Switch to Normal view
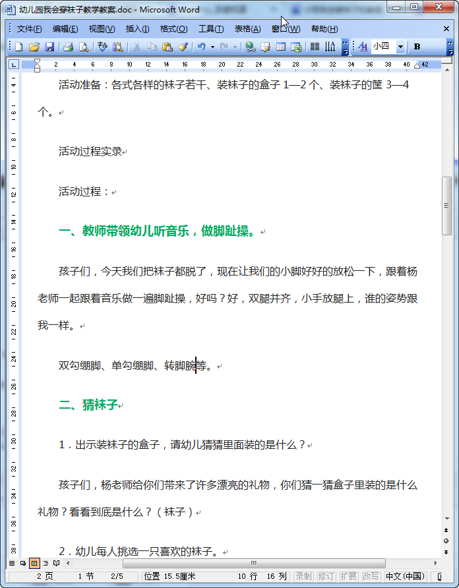 (12, 563)
